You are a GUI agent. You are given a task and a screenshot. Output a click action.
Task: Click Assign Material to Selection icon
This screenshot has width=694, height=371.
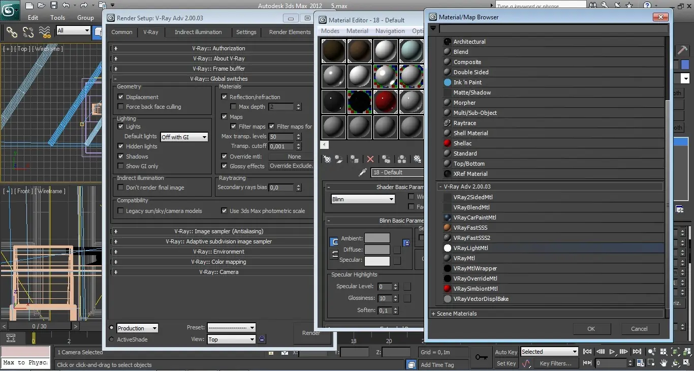coord(355,159)
